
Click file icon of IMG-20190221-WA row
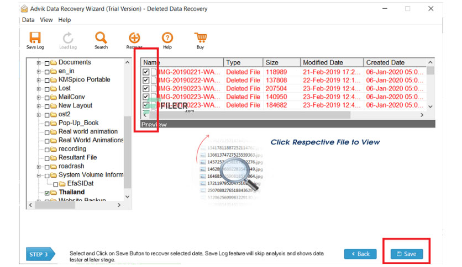(x=154, y=72)
